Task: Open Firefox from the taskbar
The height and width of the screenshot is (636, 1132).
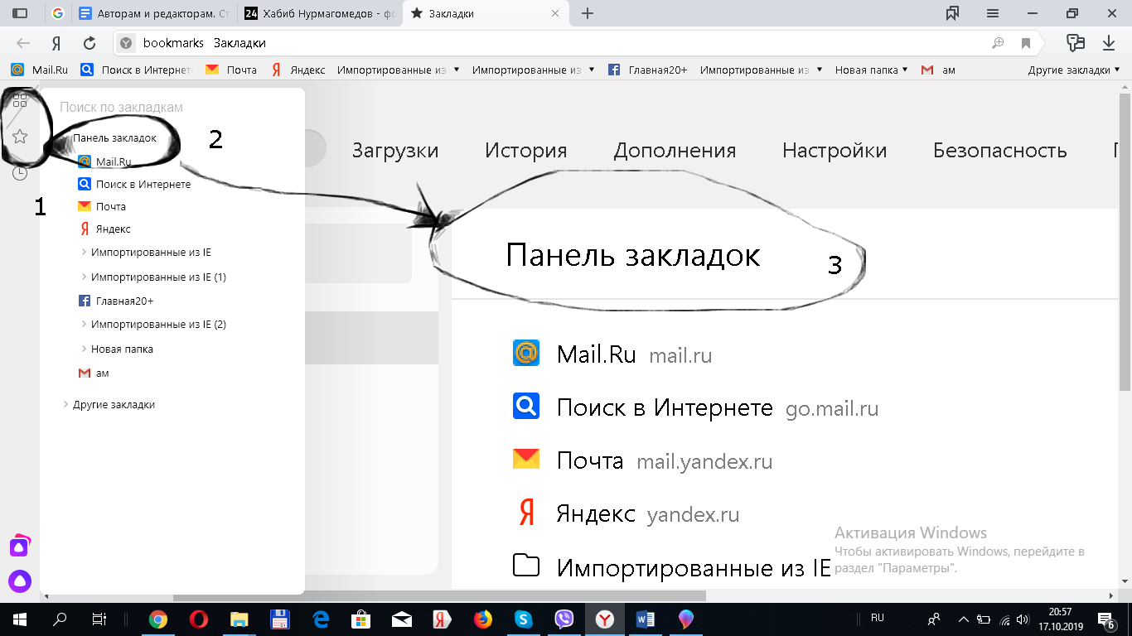Action: coord(482,619)
